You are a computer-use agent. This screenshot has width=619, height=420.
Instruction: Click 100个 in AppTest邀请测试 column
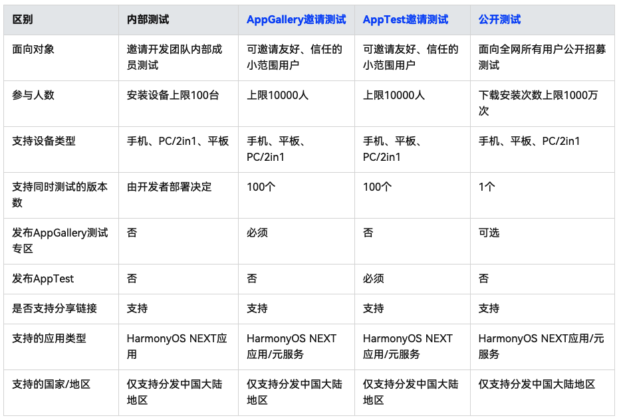click(x=377, y=187)
